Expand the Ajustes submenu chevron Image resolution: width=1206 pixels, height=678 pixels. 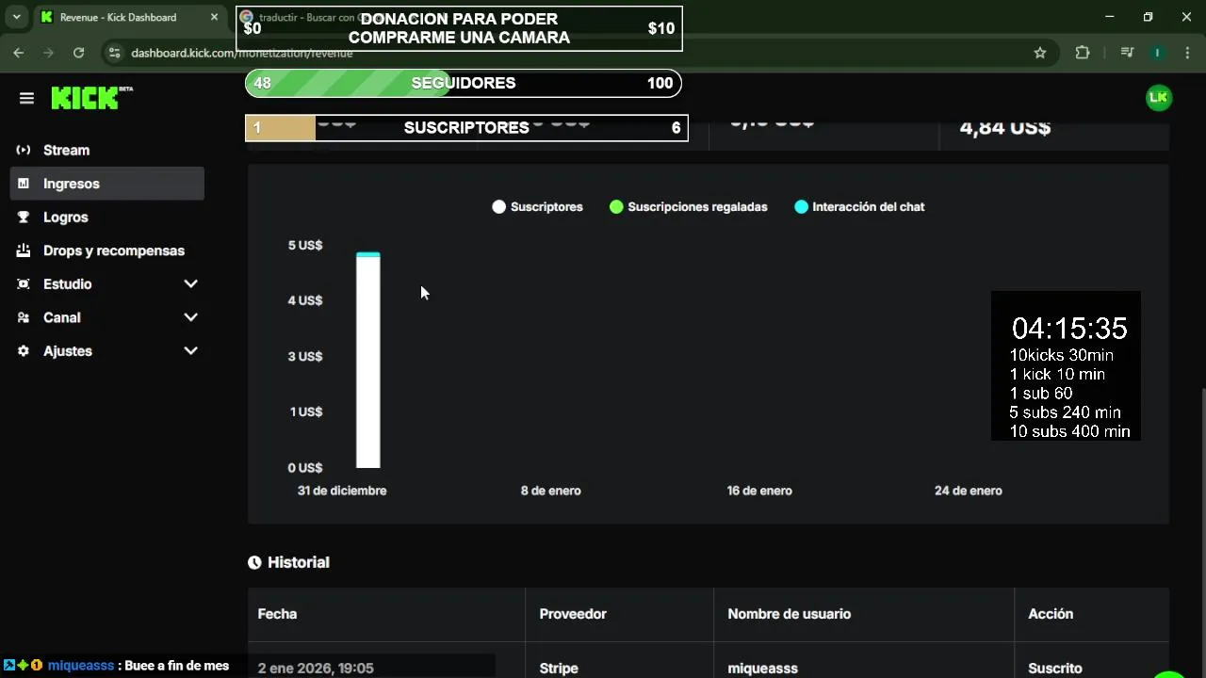[x=190, y=350]
